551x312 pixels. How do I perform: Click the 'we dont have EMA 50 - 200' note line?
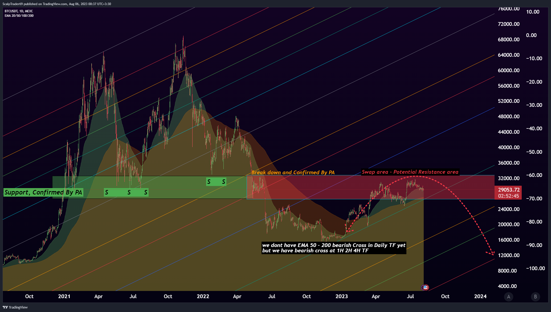[334, 245]
